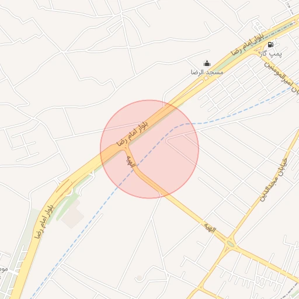299x299 pixels.
Task: Click بلوار امام رضا label near the gas station
Action: (247, 44)
